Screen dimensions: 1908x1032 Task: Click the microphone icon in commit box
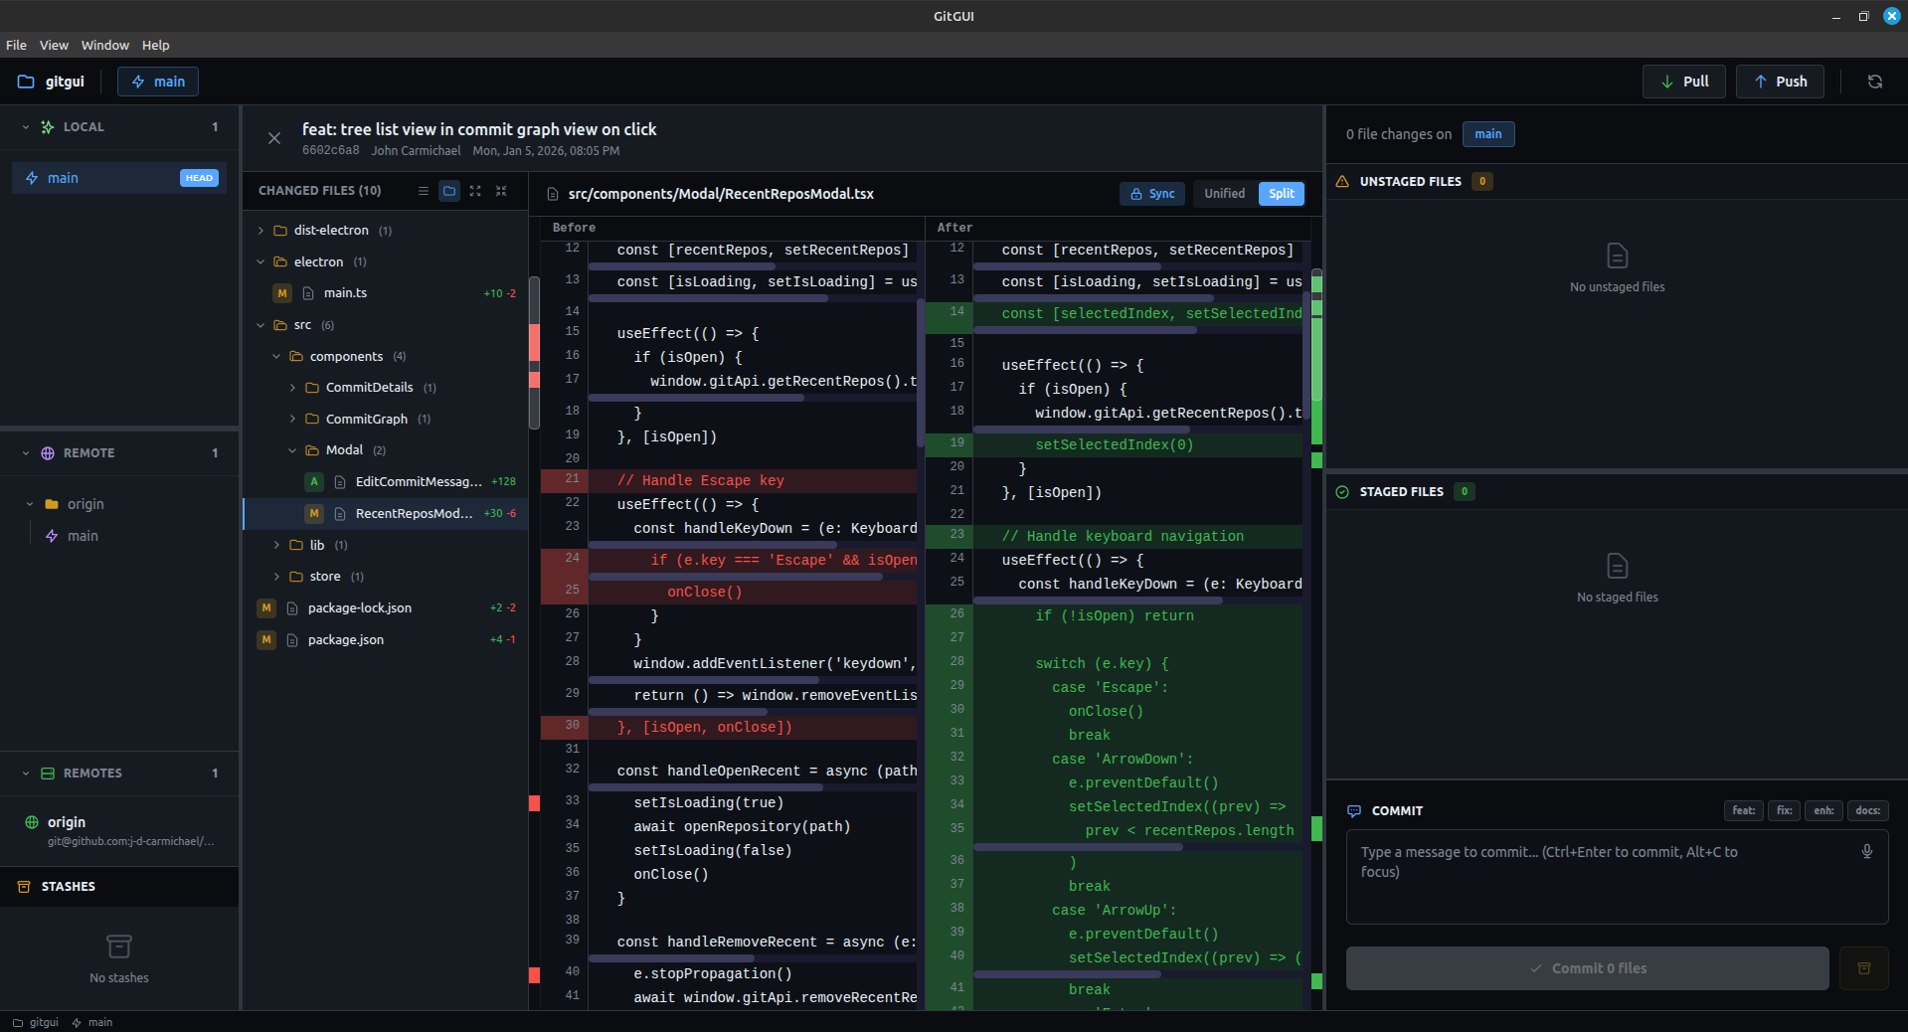1866,852
